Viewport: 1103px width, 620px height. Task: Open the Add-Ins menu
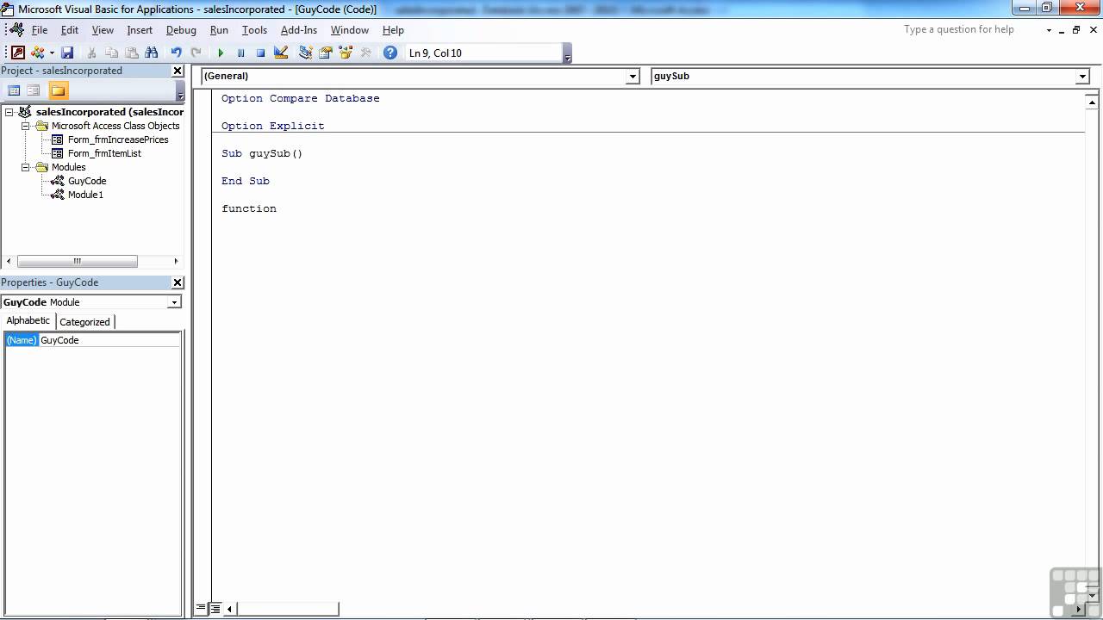[299, 29]
